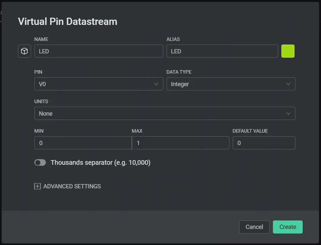321x245 pixels.
Task: Select the Min value input
Action: tap(83, 143)
